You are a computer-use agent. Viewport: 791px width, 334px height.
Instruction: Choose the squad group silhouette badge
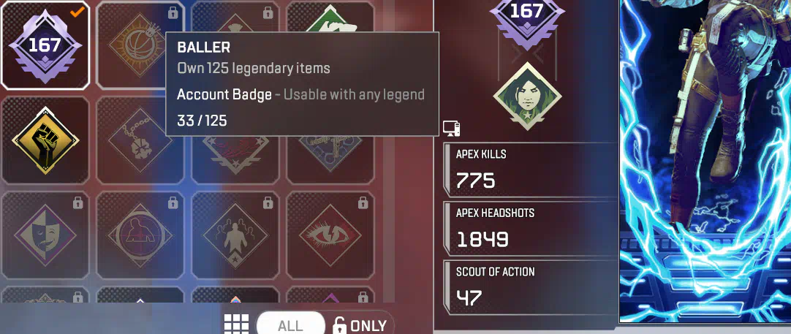[x=235, y=235]
